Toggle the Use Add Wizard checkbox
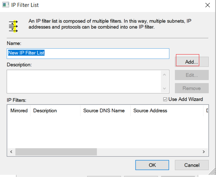The image size is (216, 177). pyautogui.click(x=165, y=99)
